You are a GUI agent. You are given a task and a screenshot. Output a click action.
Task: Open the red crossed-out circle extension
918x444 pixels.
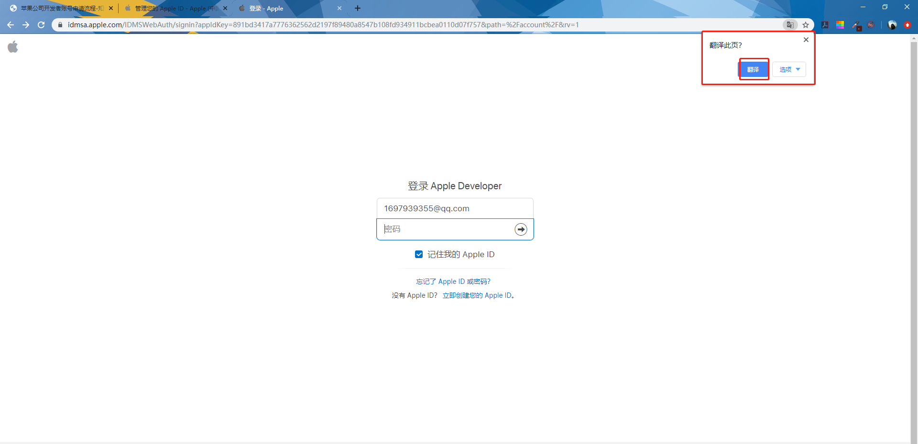tap(871, 25)
